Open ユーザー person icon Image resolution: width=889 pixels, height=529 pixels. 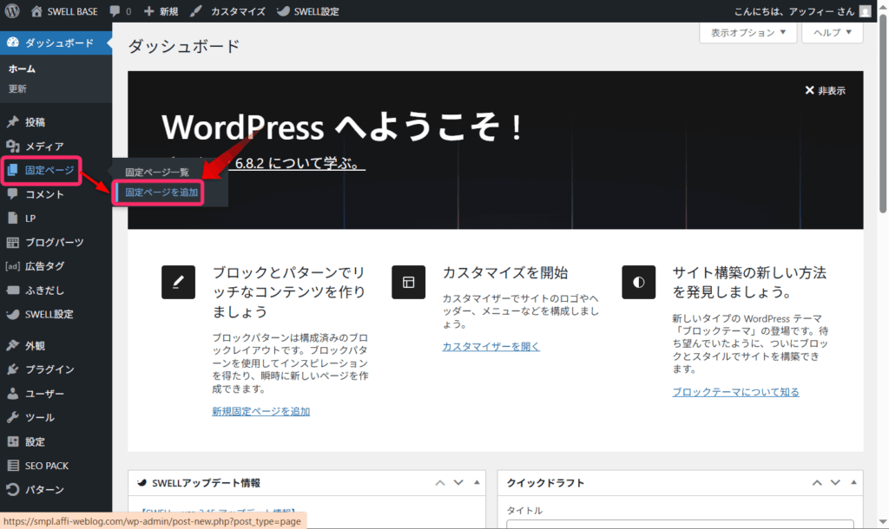pos(12,394)
